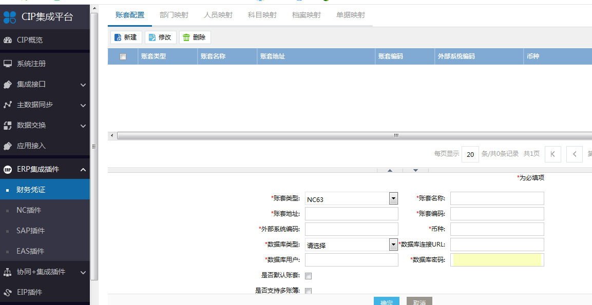Open the NC插件 sidebar link
This screenshot has width=592, height=305.
29,210
